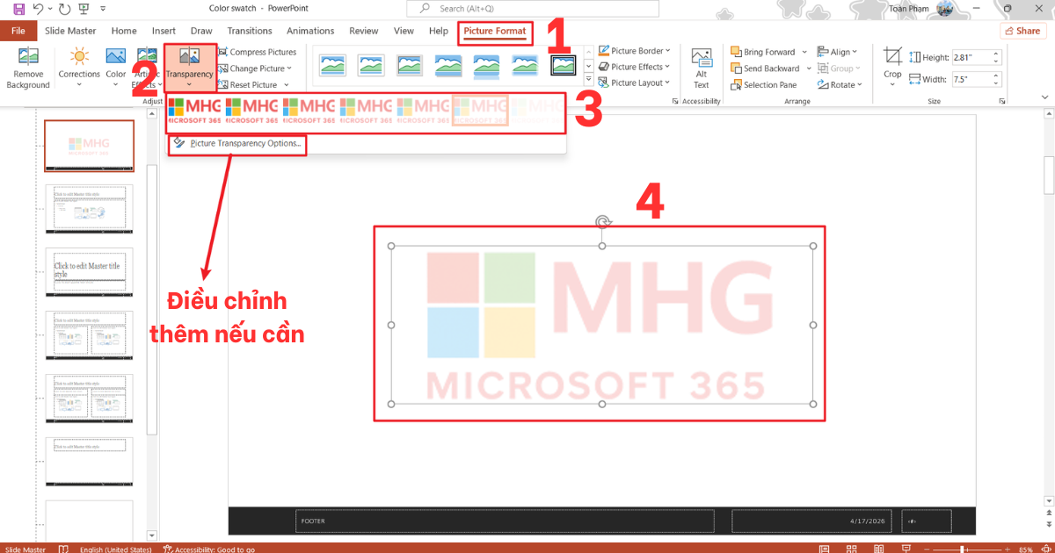1055x553 pixels.
Task: Select the first (0%) transparency preset
Action: (194, 111)
